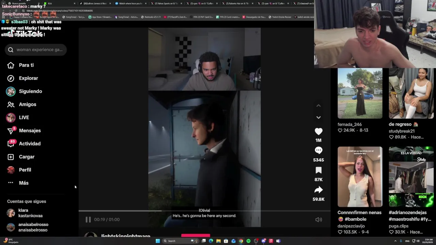This screenshot has height=245, width=436.
Task: Go to previous video with up chevron
Action: (318, 106)
